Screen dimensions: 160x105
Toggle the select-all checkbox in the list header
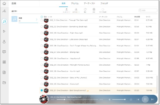pos(41,17)
